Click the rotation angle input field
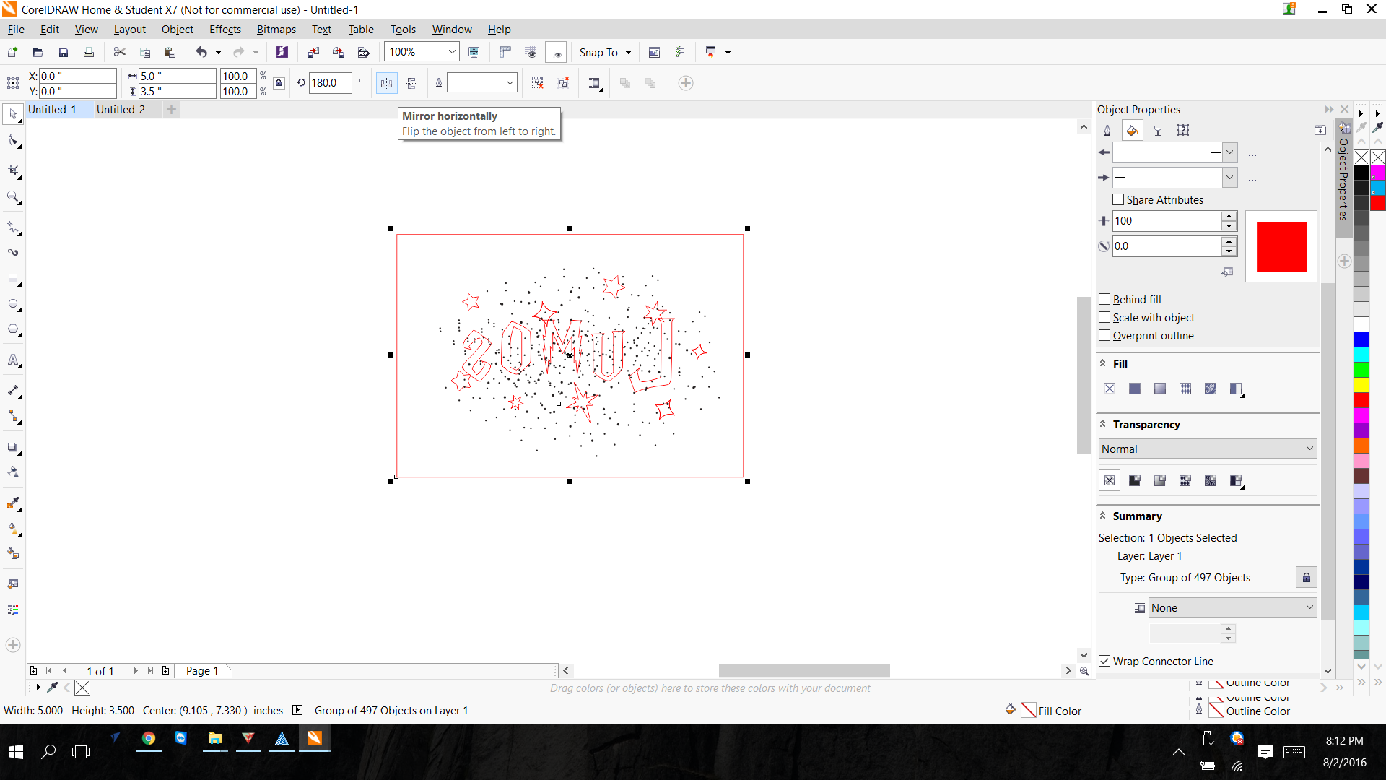 (330, 83)
